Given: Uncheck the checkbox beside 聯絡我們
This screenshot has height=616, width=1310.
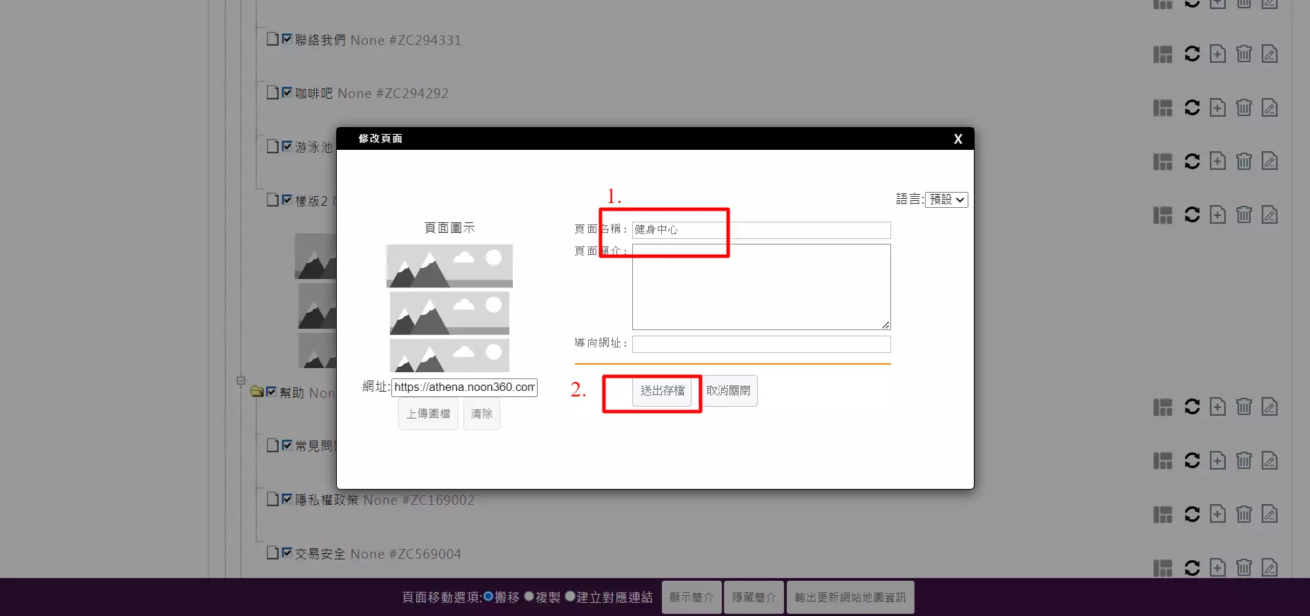Looking at the screenshot, I should coord(287,39).
